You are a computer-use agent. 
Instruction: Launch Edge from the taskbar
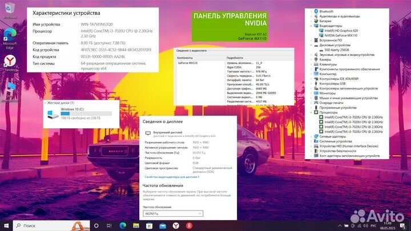123,225
